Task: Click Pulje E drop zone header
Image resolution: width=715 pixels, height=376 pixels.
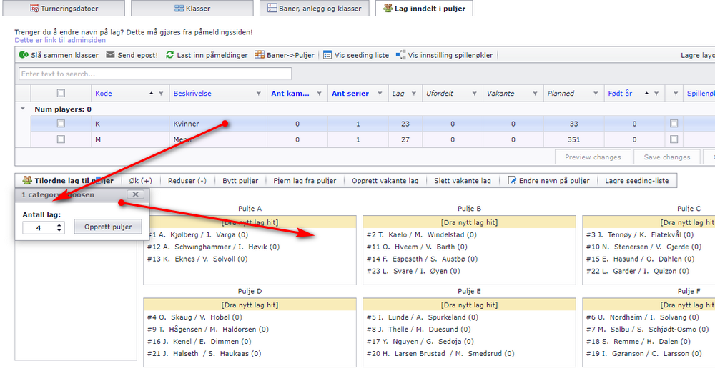Action: pos(469,305)
